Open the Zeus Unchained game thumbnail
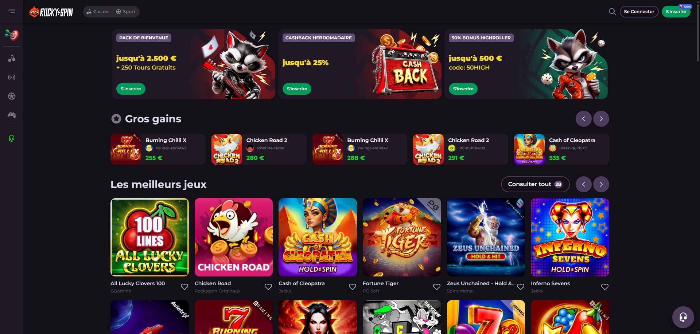The height and width of the screenshot is (334, 700). coord(486,237)
